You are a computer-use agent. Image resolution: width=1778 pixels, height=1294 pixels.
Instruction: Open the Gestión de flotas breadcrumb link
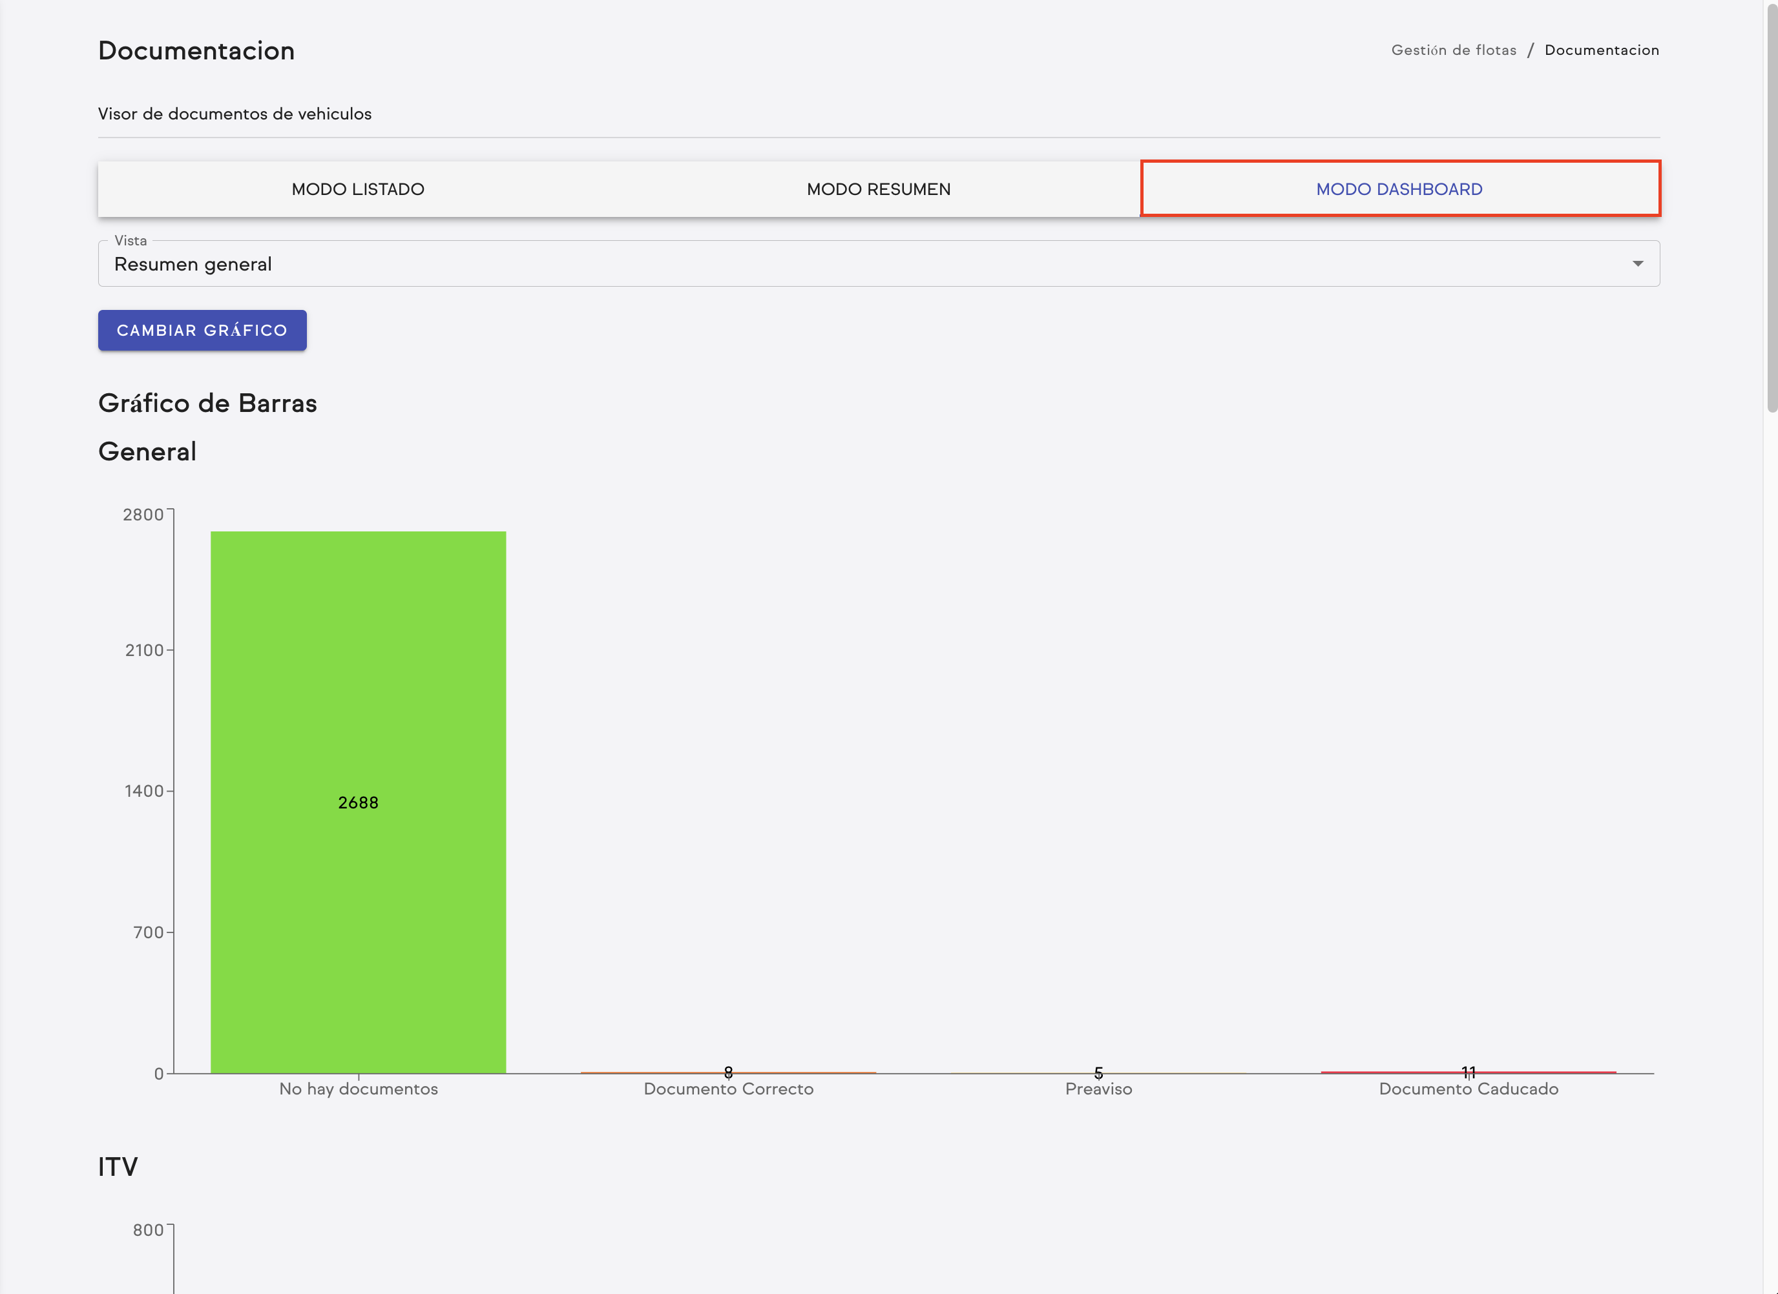click(1454, 49)
